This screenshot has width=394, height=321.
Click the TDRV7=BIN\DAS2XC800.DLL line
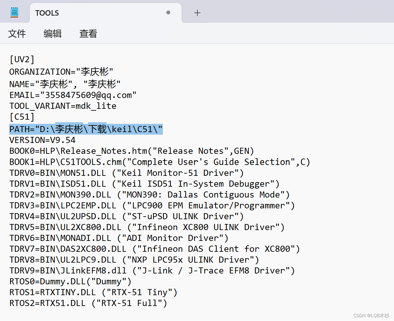[x=155, y=249]
